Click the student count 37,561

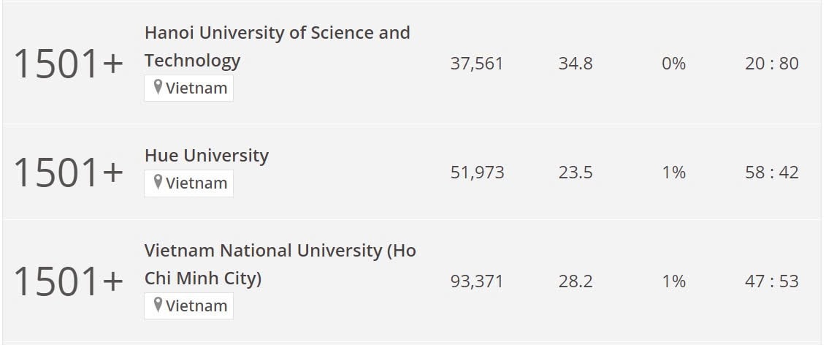click(x=477, y=64)
